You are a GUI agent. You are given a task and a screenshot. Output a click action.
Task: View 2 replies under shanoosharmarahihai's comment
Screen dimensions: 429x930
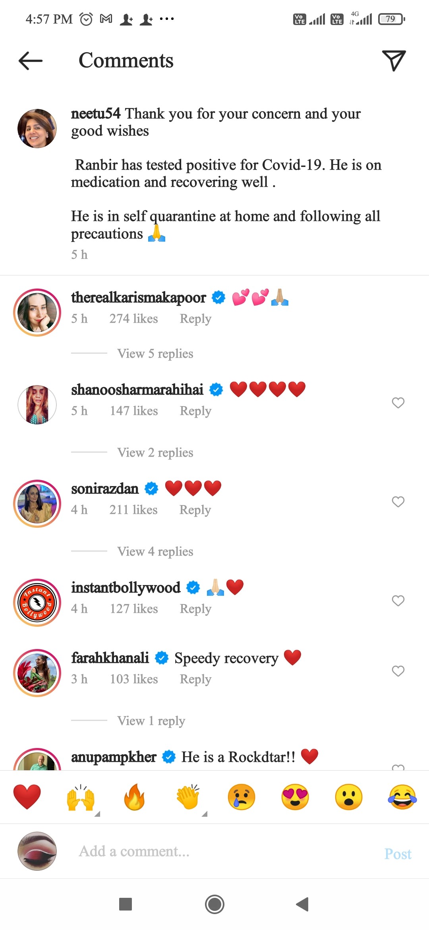click(155, 452)
